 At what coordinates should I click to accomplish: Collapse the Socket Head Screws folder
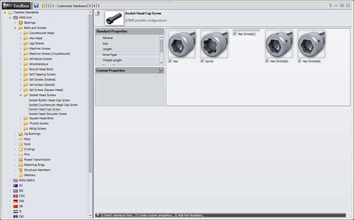click(x=20, y=95)
